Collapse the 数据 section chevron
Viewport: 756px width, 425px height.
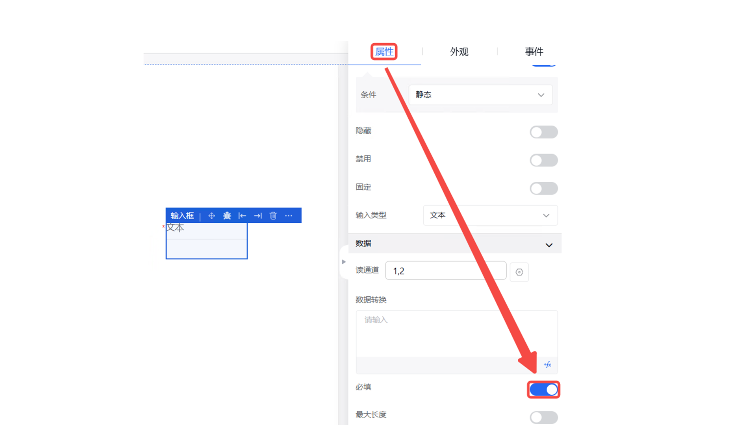549,245
